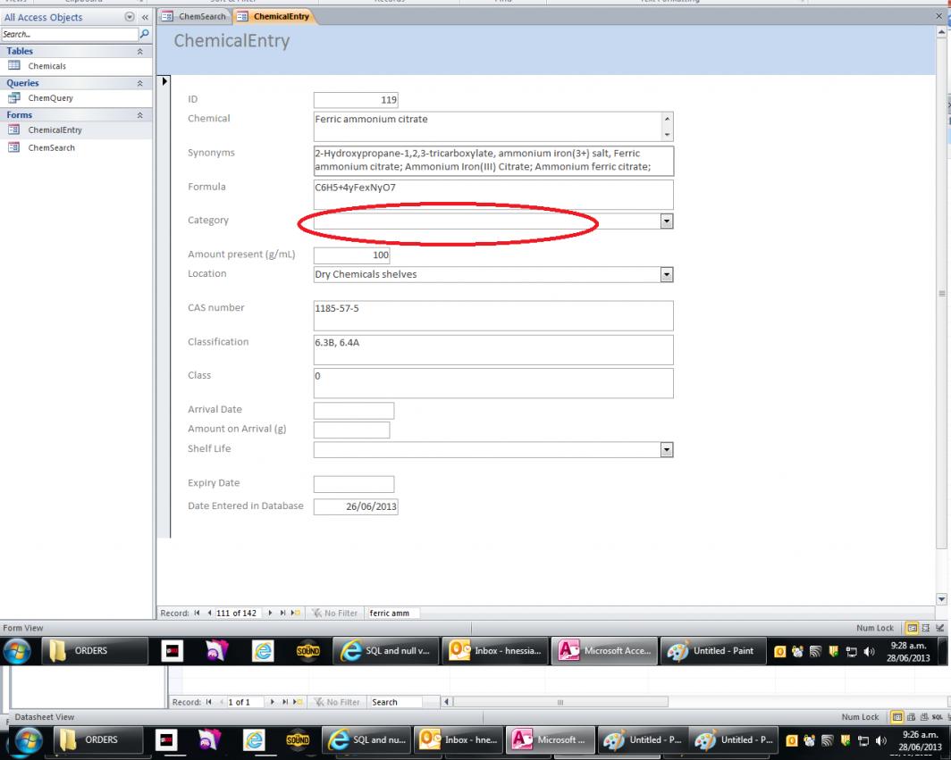Go to previous record beside 111 of 142
The height and width of the screenshot is (760, 951).
tap(209, 613)
